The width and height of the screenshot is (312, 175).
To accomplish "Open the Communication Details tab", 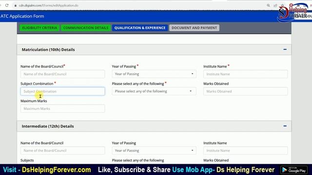I will click(x=86, y=28).
